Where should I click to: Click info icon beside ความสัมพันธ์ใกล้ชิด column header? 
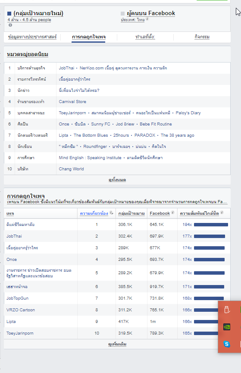pyautogui.click(x=222, y=213)
